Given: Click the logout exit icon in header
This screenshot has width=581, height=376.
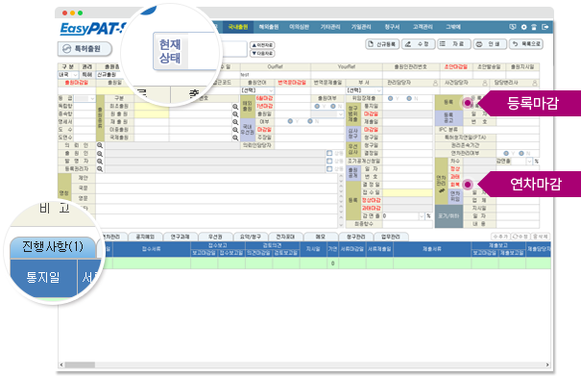Looking at the screenshot, I should click(545, 27).
